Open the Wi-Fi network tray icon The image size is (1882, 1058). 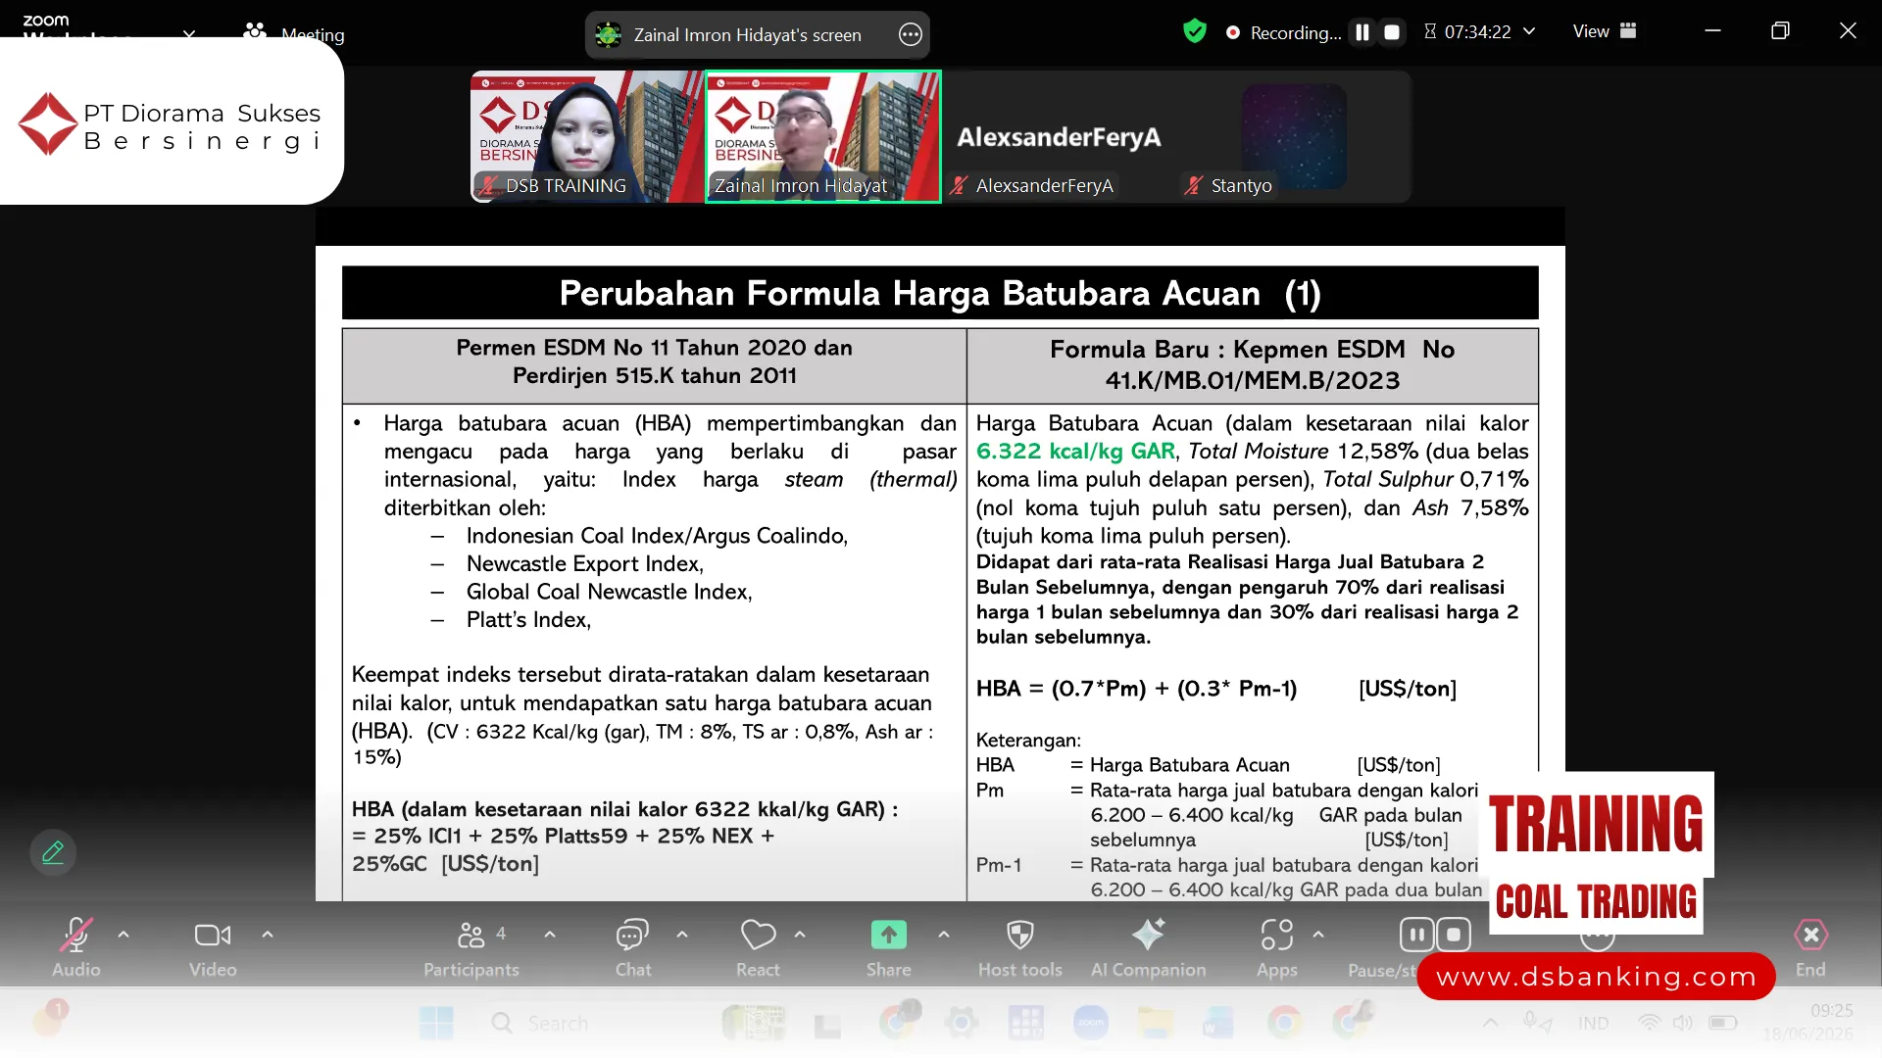coord(1650,1023)
